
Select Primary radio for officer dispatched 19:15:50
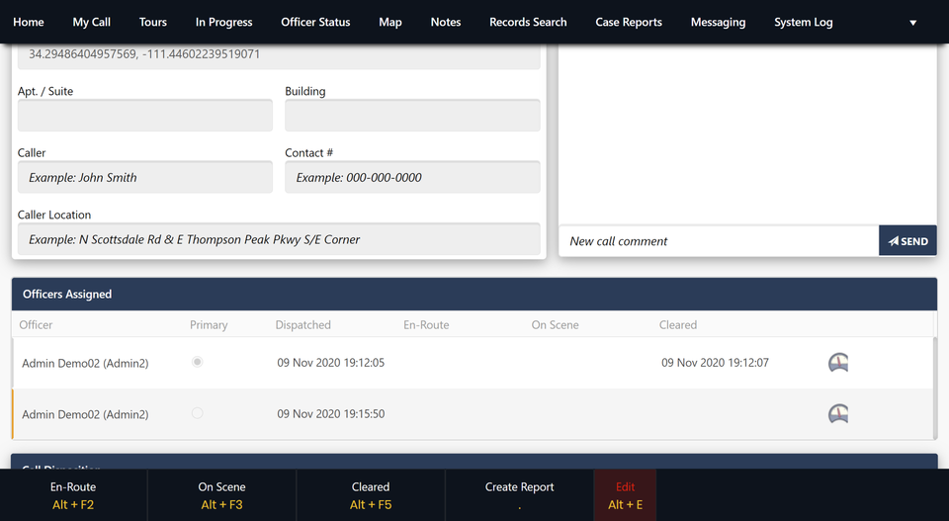click(x=198, y=413)
